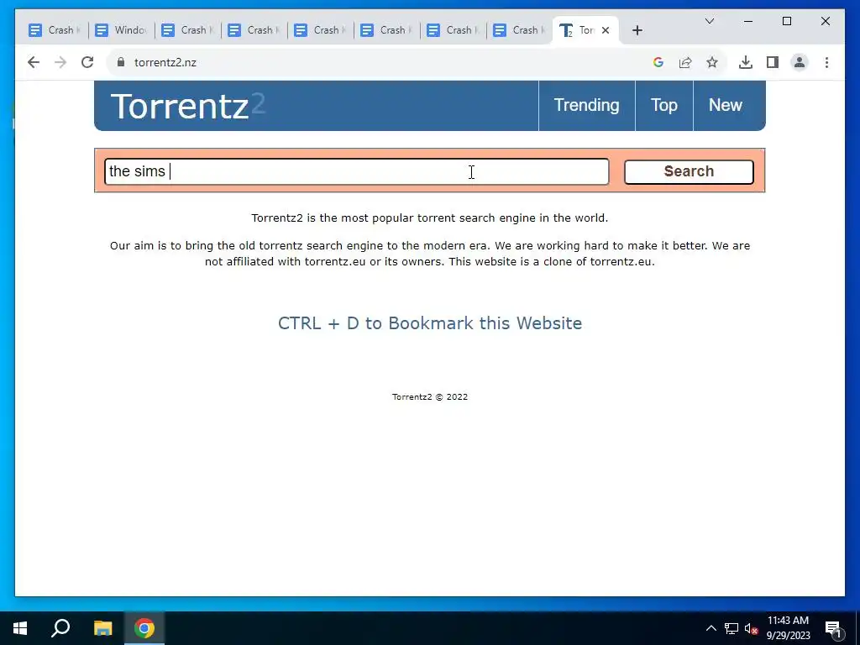Open the taskbar clock and date
The width and height of the screenshot is (860, 645).
click(x=788, y=628)
